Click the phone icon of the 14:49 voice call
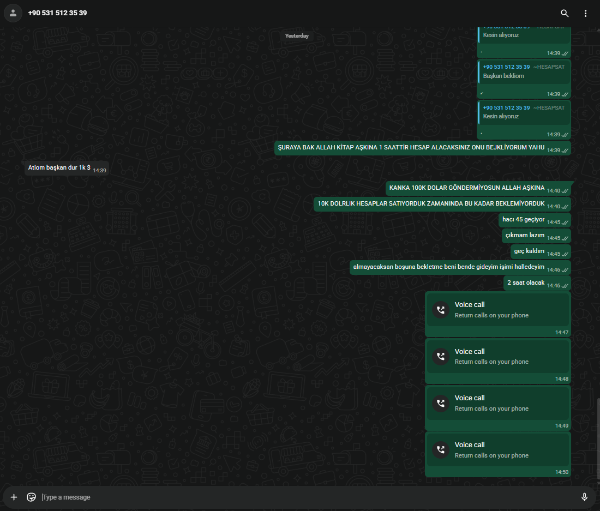 click(441, 403)
